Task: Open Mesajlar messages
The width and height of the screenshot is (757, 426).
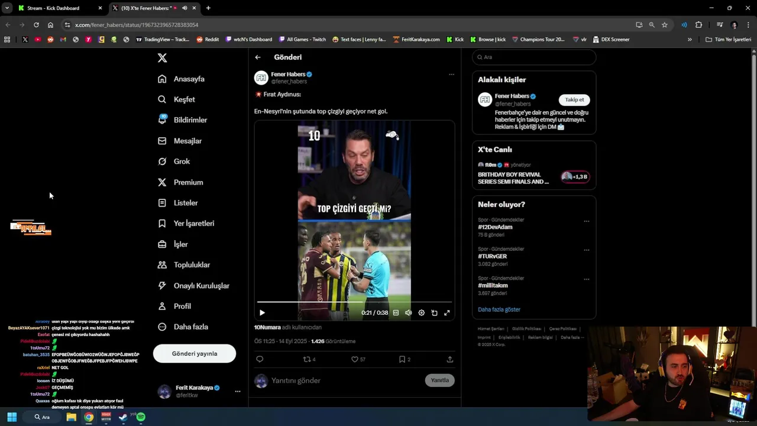Action: point(180,141)
